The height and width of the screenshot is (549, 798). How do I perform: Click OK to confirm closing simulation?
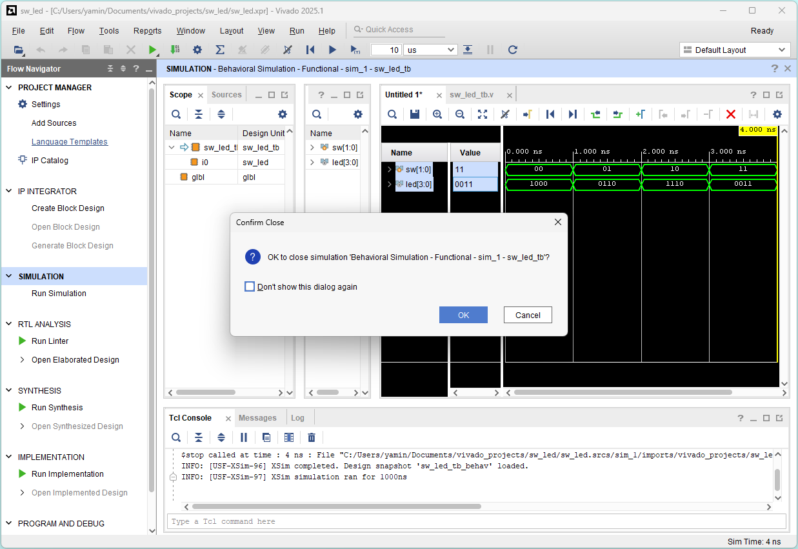[x=463, y=315]
